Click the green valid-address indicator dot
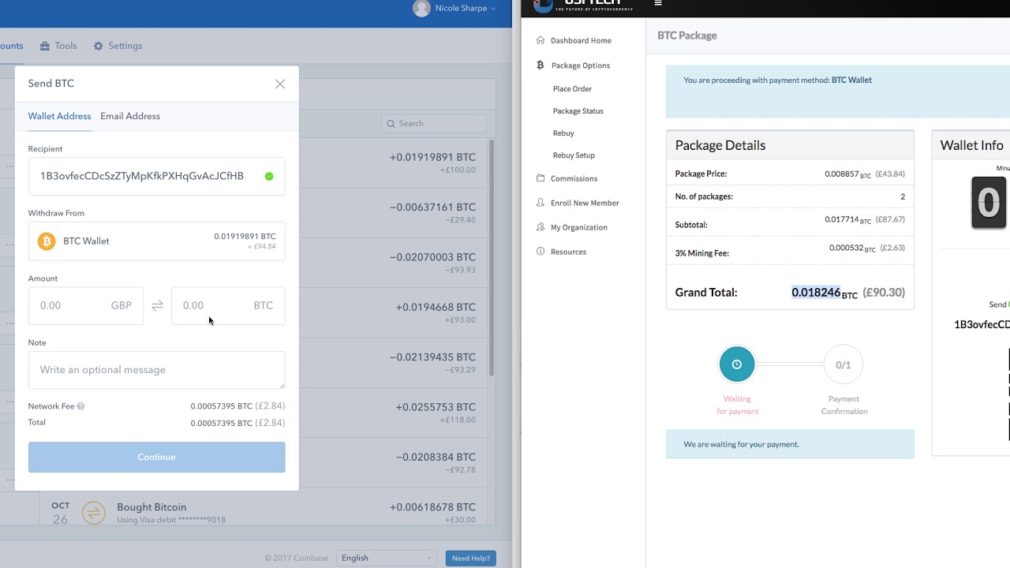This screenshot has height=568, width=1010. 269,177
